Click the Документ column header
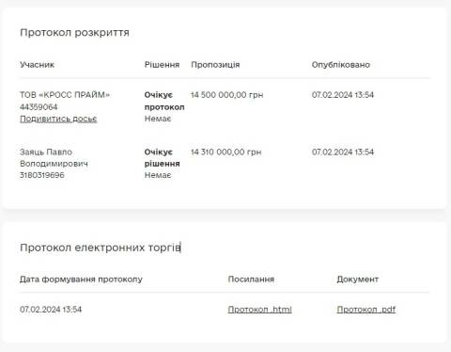The width and height of the screenshot is (451, 352). (x=358, y=280)
